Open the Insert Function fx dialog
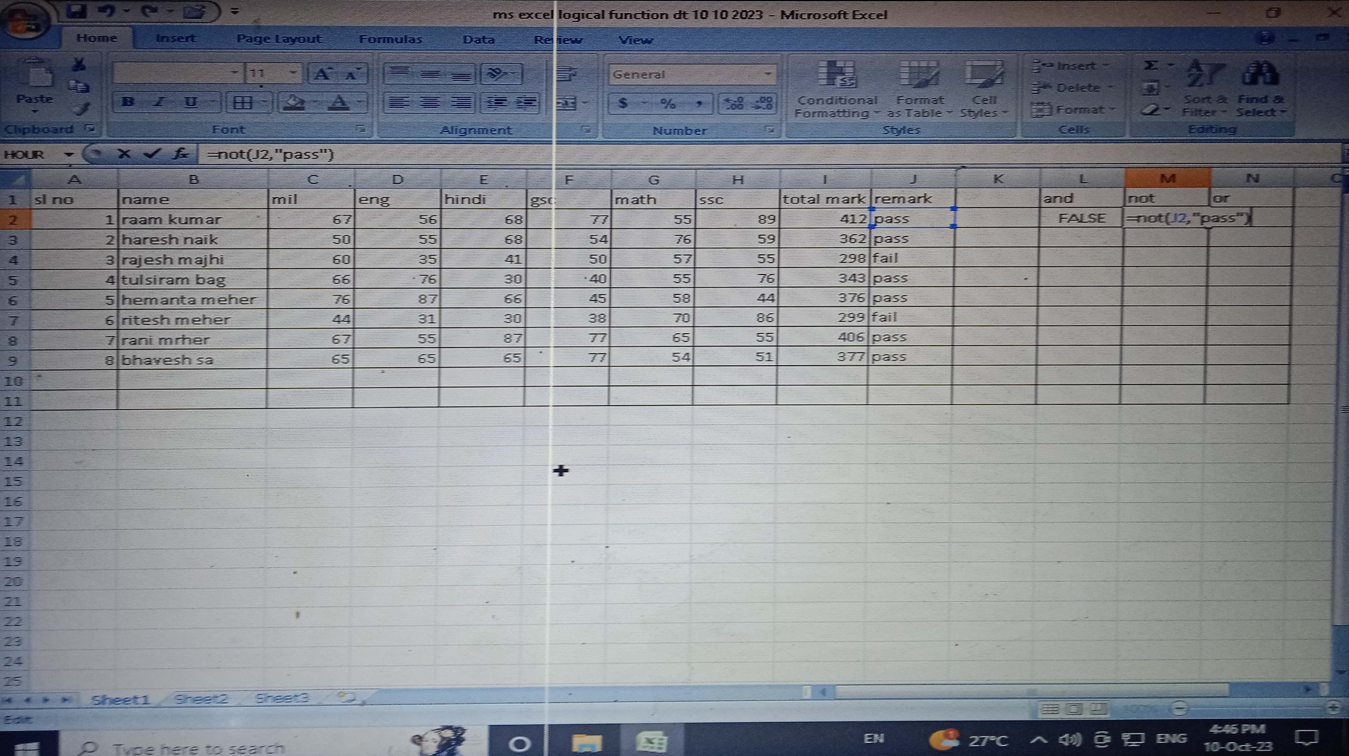This screenshot has height=756, width=1349. pos(181,154)
